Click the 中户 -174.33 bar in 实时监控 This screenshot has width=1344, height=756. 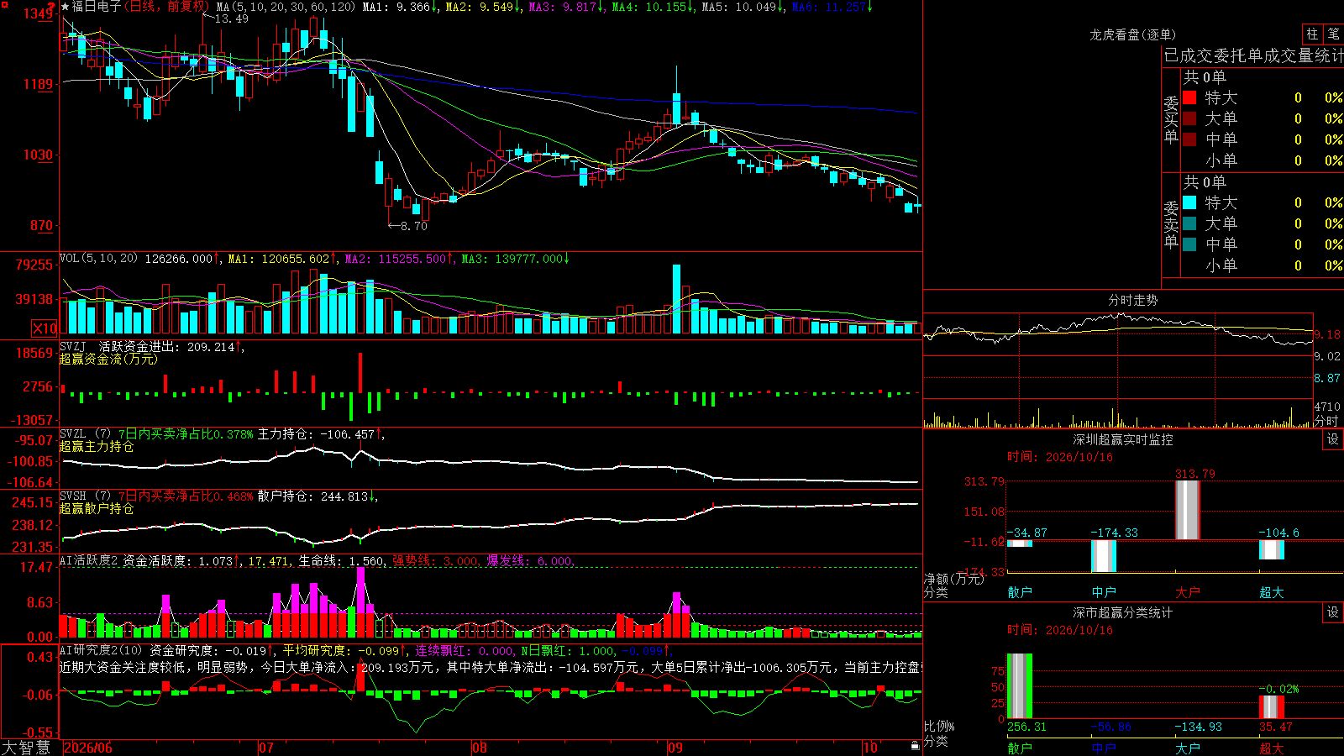point(1104,556)
